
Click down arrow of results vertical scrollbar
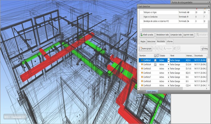coord(209,85)
